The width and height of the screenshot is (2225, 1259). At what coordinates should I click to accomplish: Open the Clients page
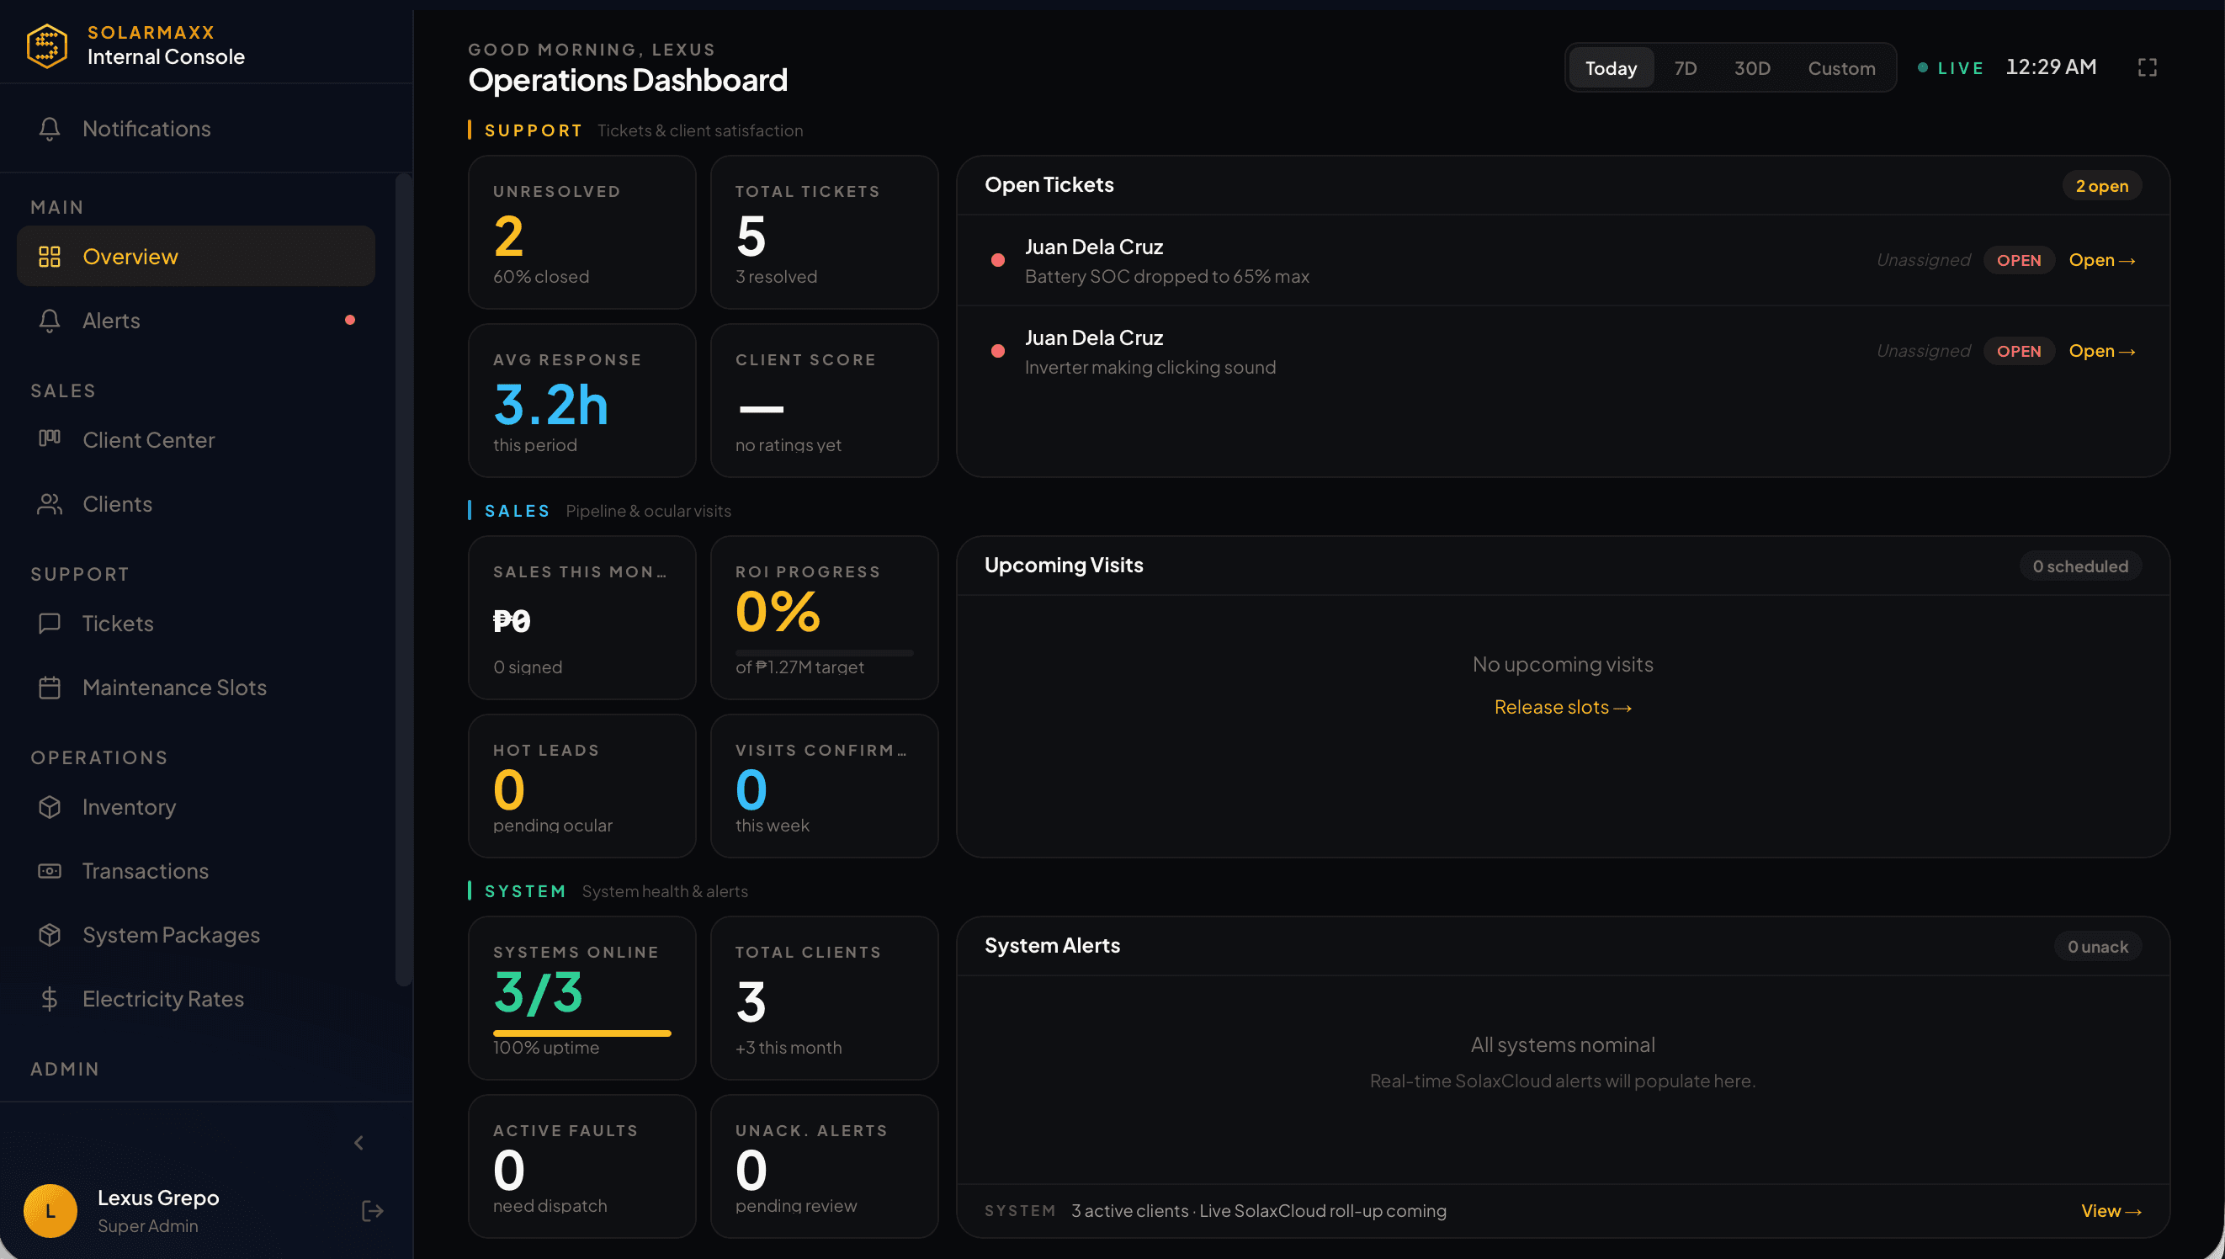coord(196,504)
